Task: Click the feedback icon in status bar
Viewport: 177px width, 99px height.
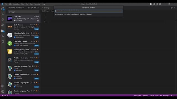Action: click(171, 95)
